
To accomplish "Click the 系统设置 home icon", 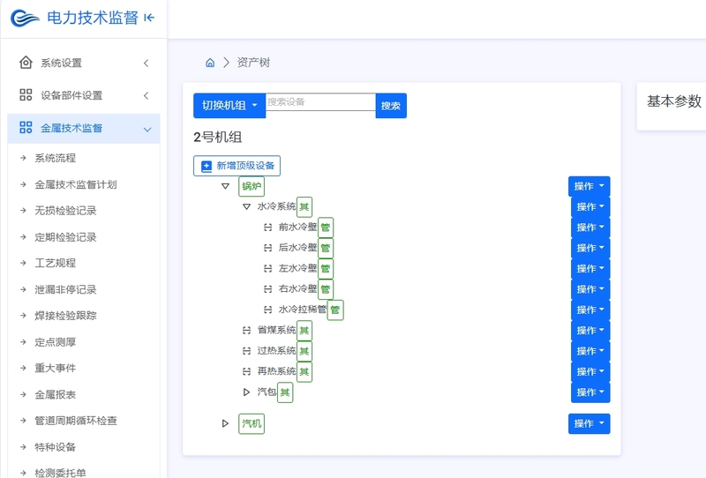I will pos(26,63).
